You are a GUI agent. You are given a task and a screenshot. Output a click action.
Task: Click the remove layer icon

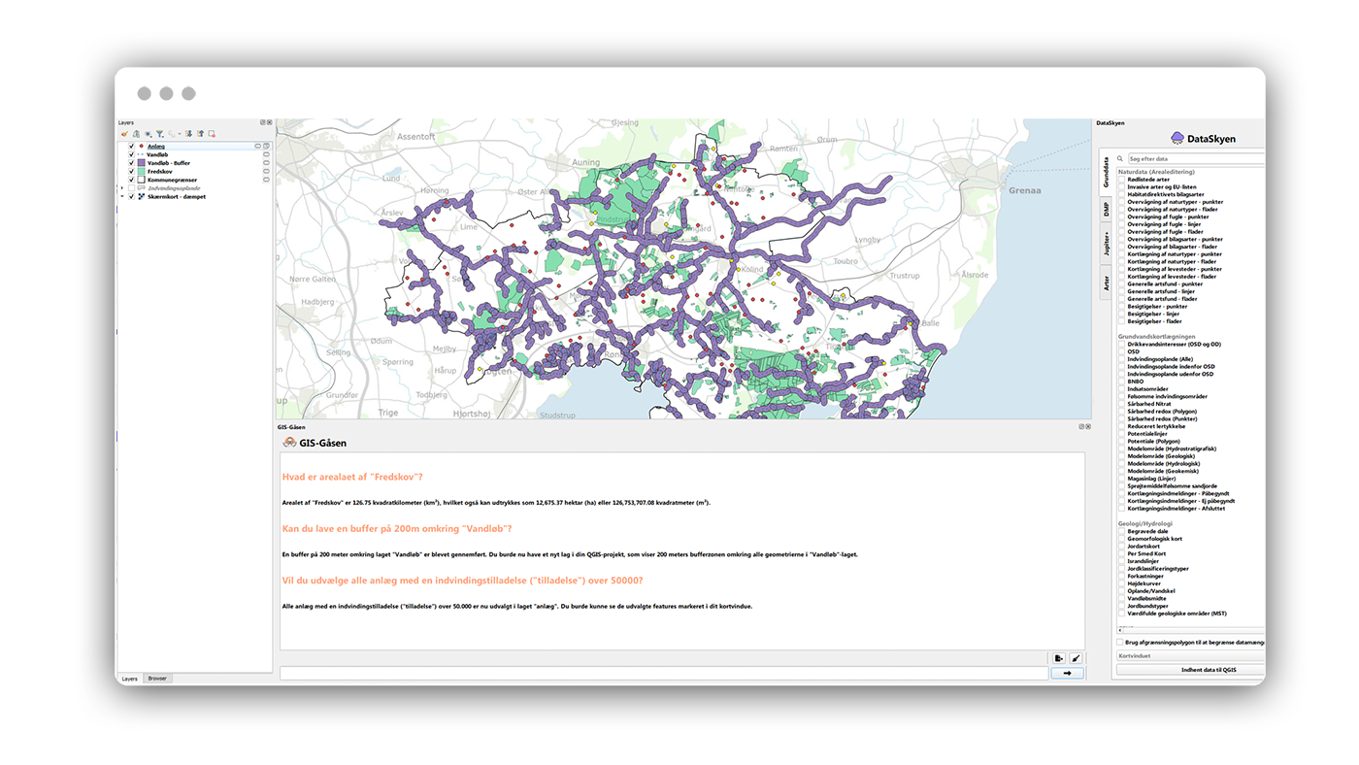212,134
